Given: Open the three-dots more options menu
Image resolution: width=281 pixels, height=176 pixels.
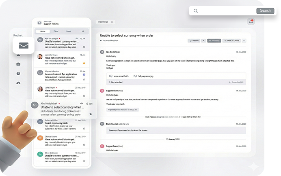Looking at the screenshot, I should coord(244,41).
